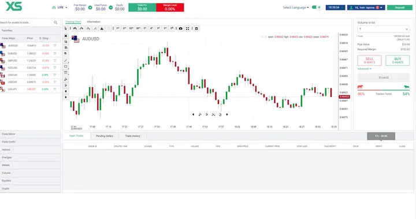Click the XS logo
The image size is (416, 219).
point(14,6)
